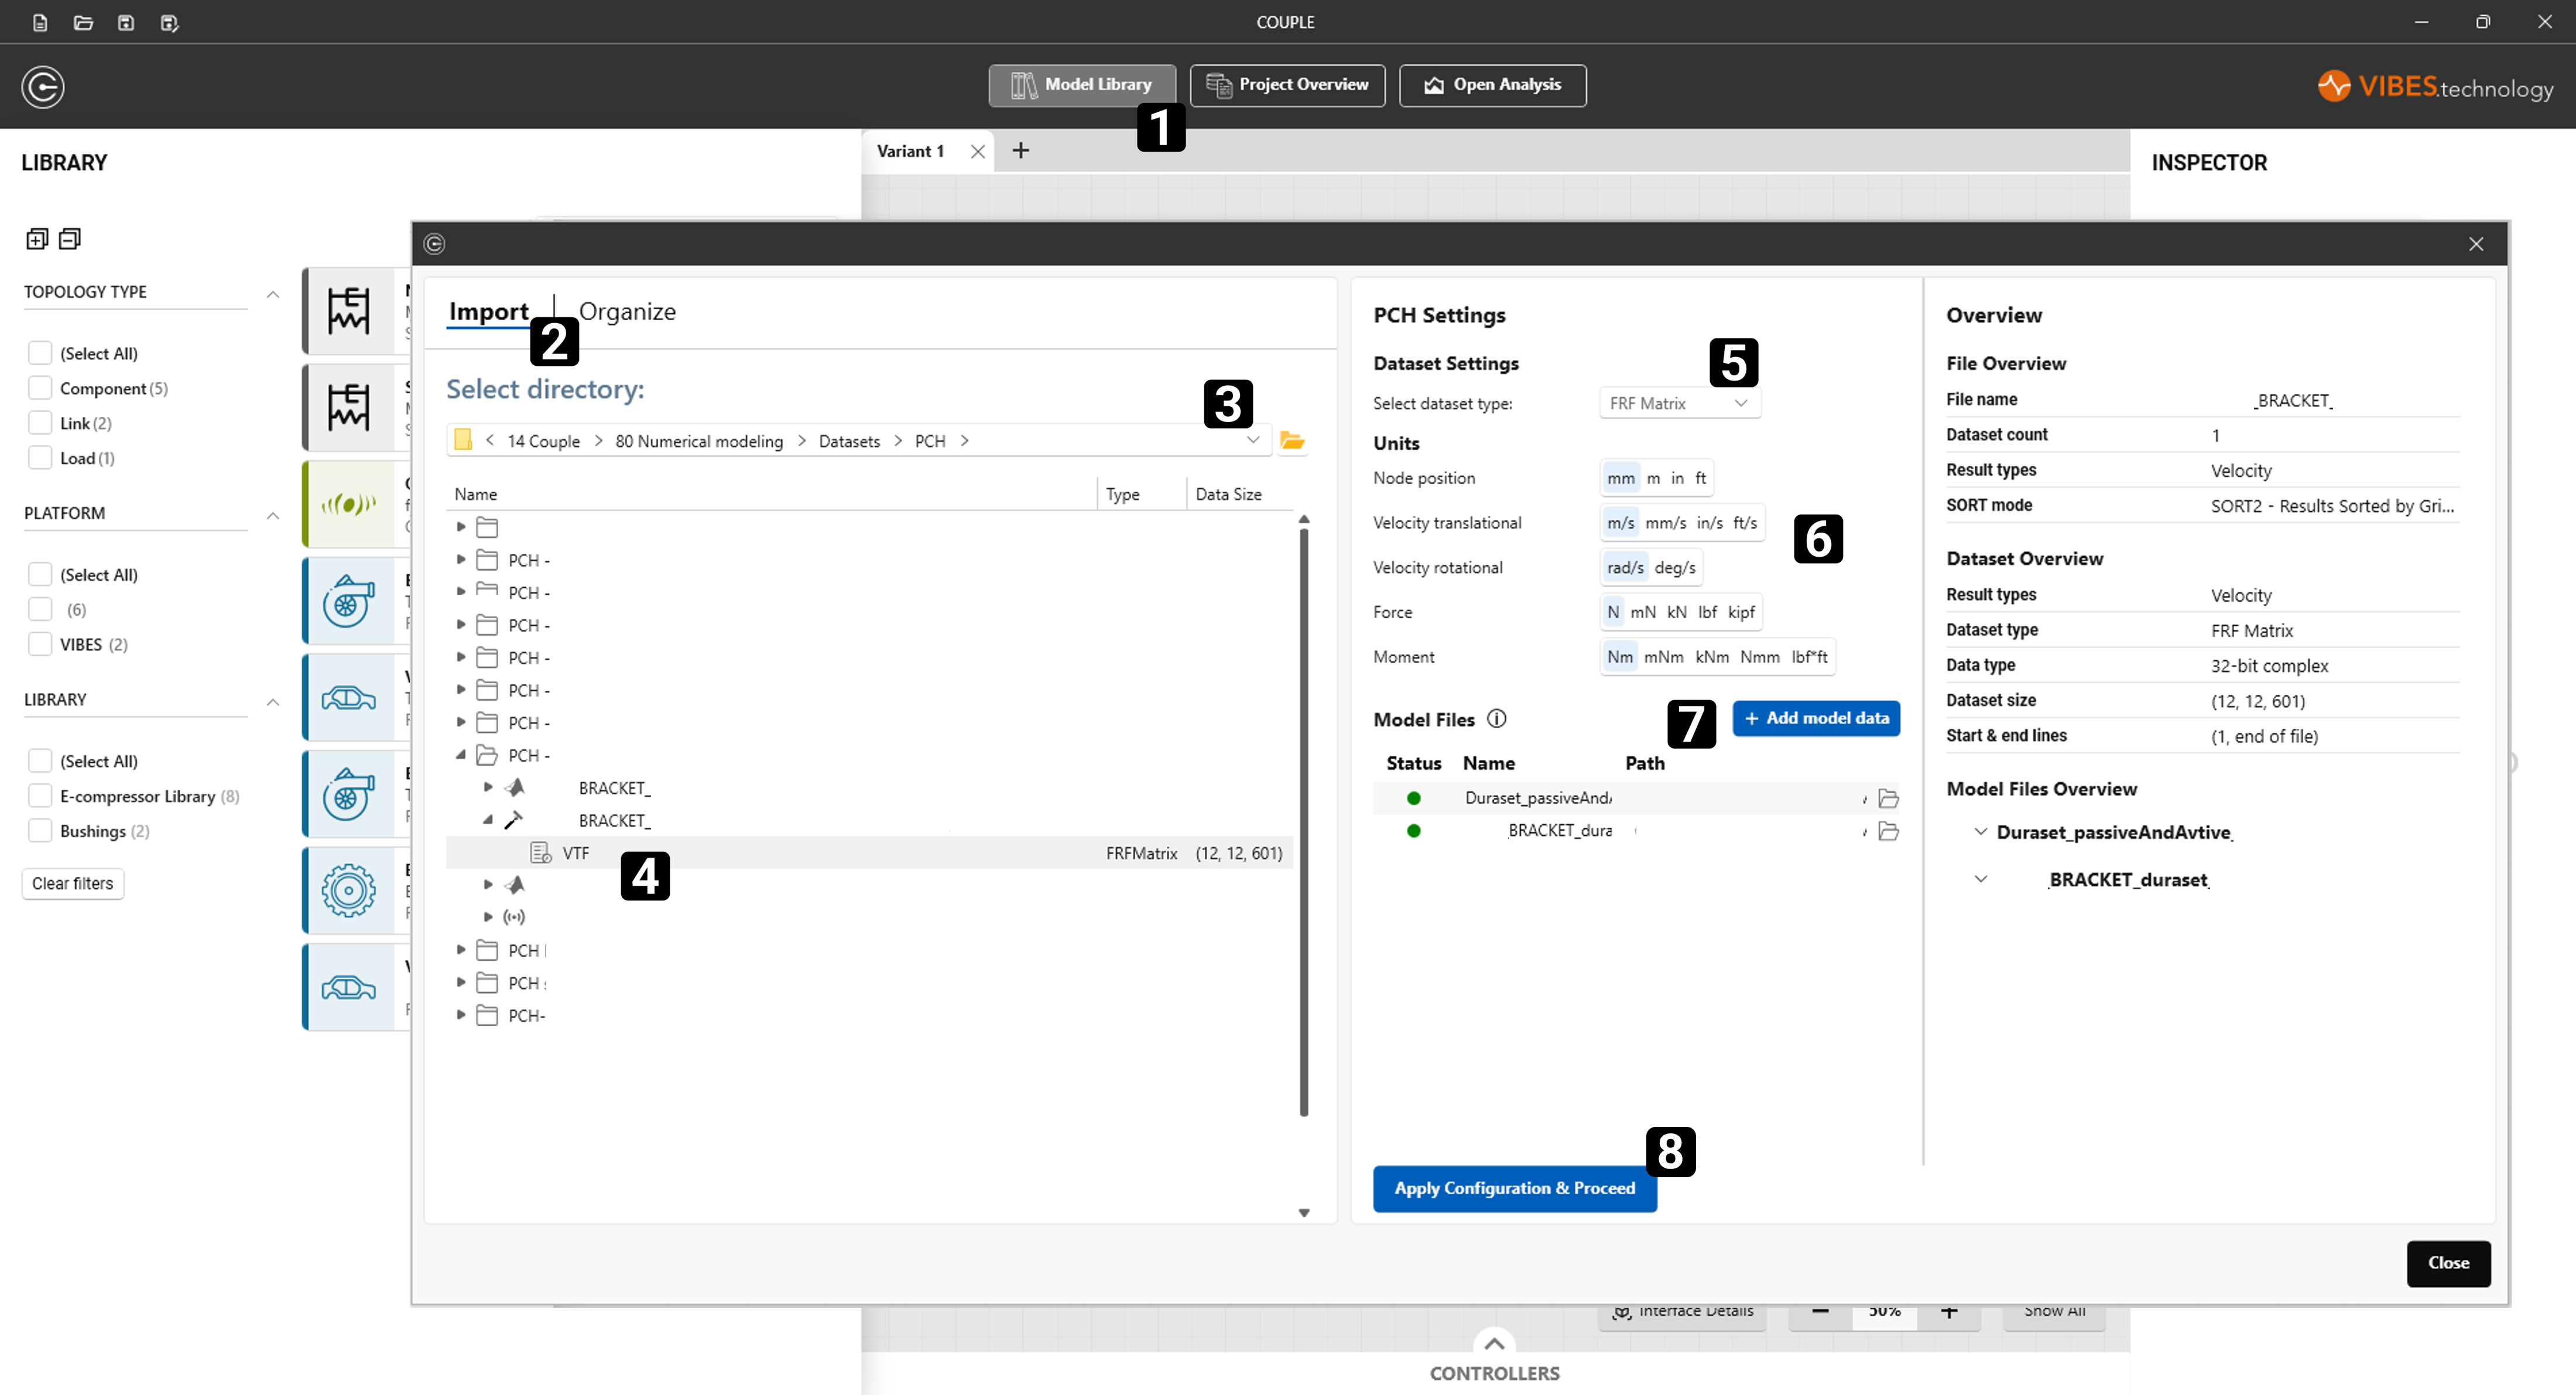Zoom in using the plus control
The height and width of the screenshot is (1395, 2576).
pos(1948,1312)
